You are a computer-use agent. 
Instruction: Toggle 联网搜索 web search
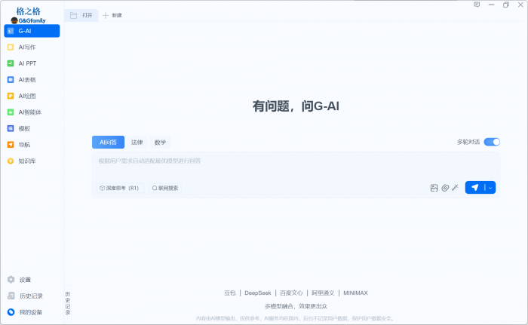click(x=165, y=188)
